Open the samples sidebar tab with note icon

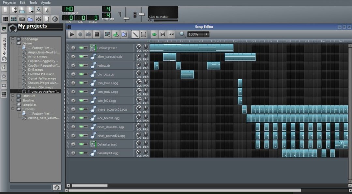coord(4,67)
